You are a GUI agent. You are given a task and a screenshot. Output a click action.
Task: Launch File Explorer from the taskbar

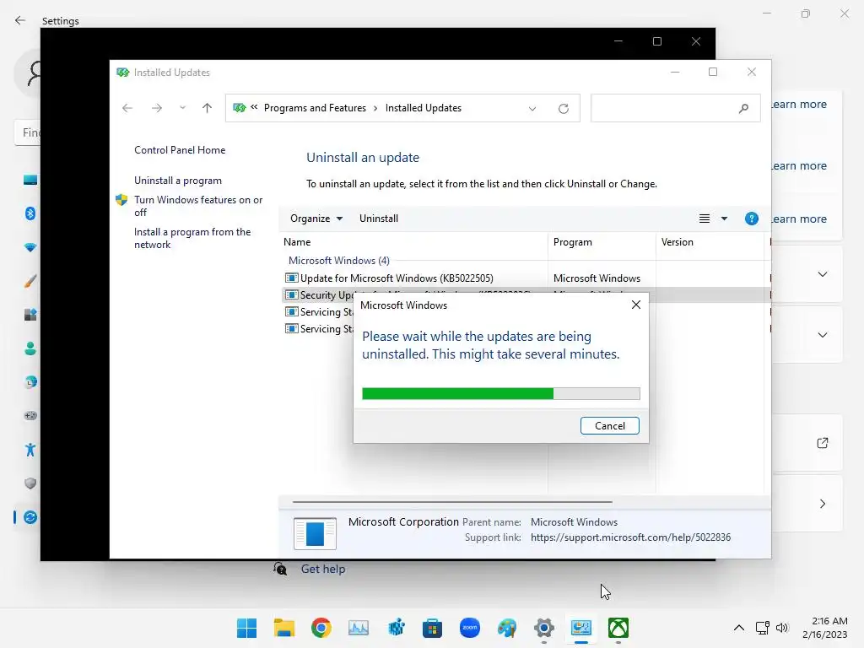[x=283, y=628]
